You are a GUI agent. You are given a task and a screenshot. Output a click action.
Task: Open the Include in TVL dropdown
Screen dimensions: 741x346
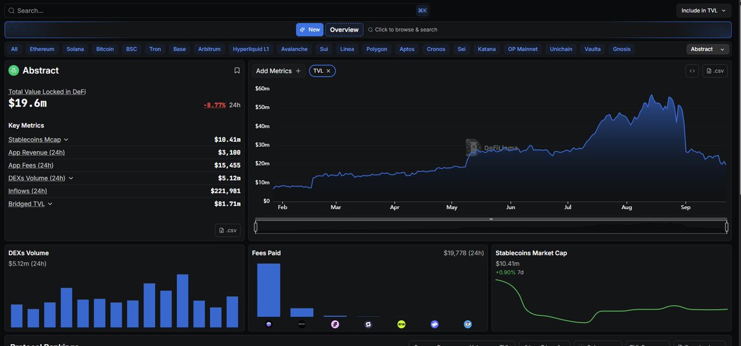point(704,10)
